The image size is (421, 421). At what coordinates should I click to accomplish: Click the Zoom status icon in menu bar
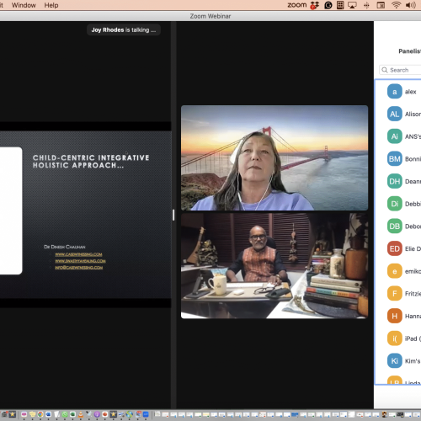tap(297, 5)
